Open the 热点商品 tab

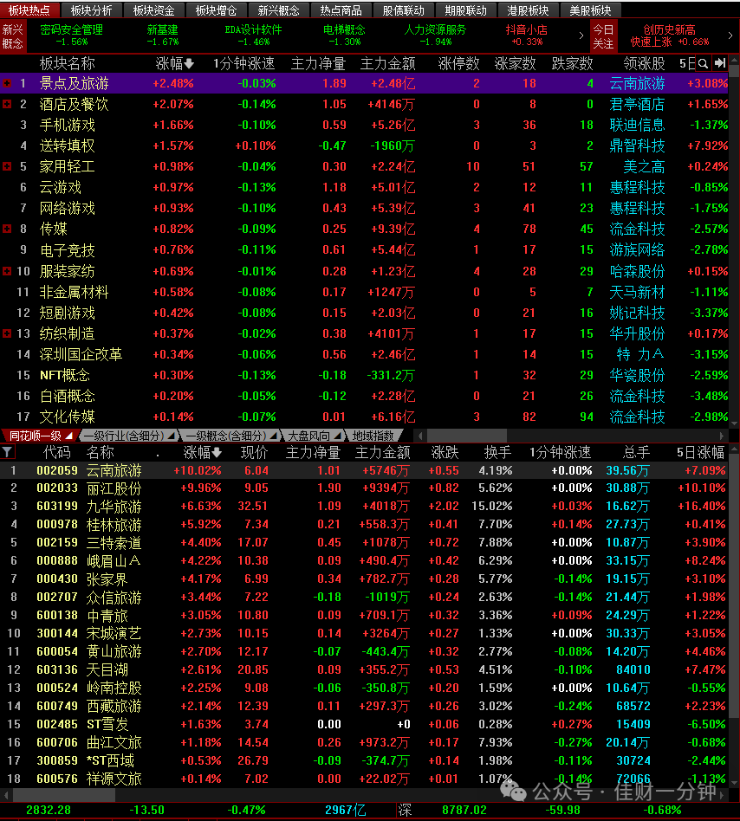click(341, 10)
